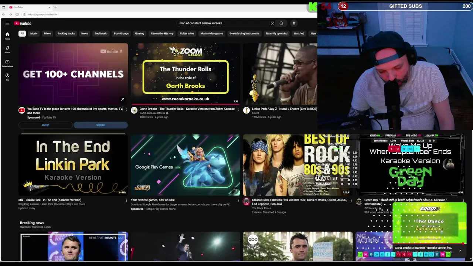Click the browser address bar URL

coord(42,14)
